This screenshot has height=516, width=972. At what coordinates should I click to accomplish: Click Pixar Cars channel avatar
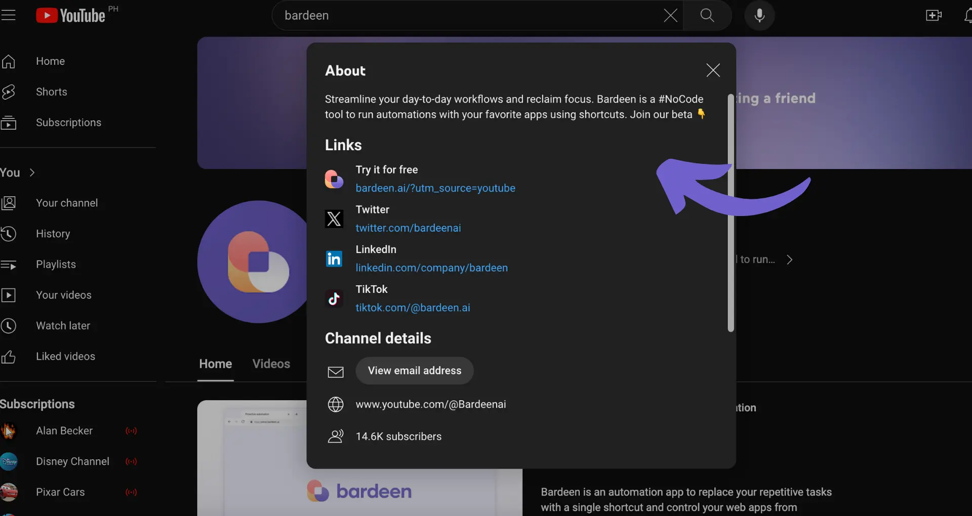(x=9, y=492)
